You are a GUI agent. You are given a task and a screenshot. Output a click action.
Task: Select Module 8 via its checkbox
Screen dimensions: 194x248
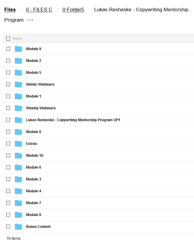[x=8, y=215]
